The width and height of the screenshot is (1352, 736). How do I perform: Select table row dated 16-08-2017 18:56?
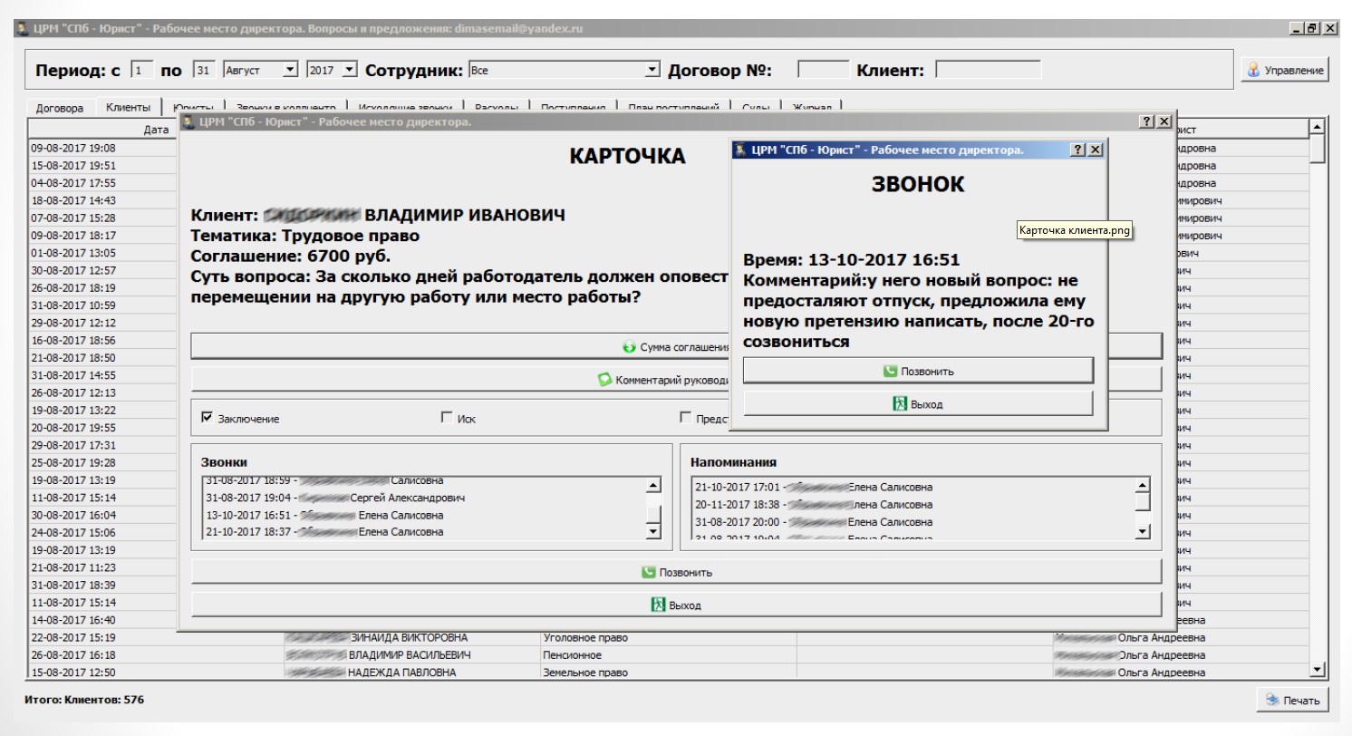[103, 340]
